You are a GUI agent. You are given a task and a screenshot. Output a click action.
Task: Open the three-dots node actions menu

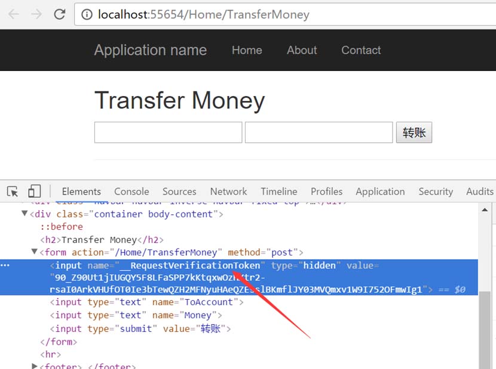click(x=5, y=265)
